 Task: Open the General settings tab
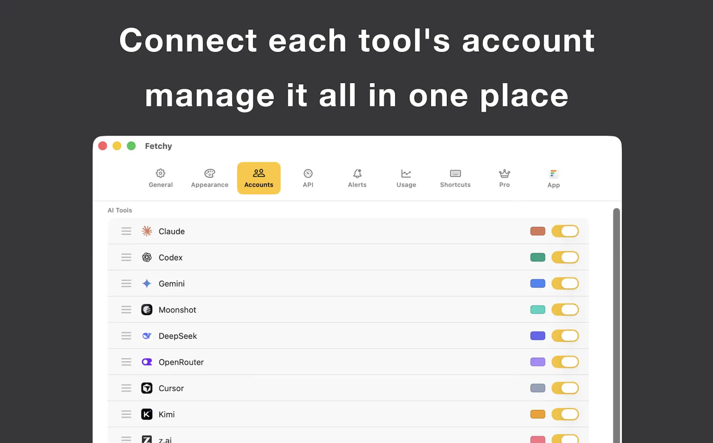(160, 178)
